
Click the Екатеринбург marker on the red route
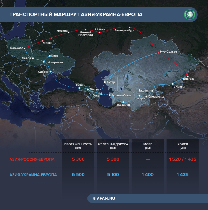(x=130, y=27)
